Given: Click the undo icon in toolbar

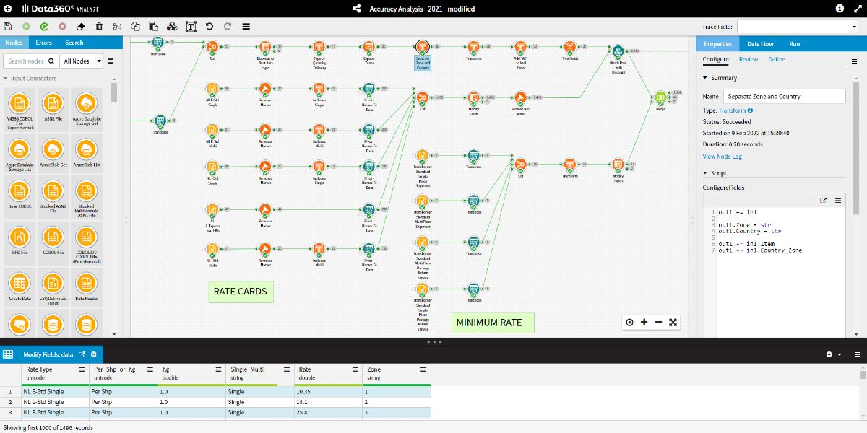Looking at the screenshot, I should (x=209, y=26).
